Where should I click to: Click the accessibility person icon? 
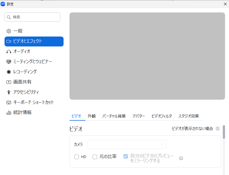pos(9,92)
